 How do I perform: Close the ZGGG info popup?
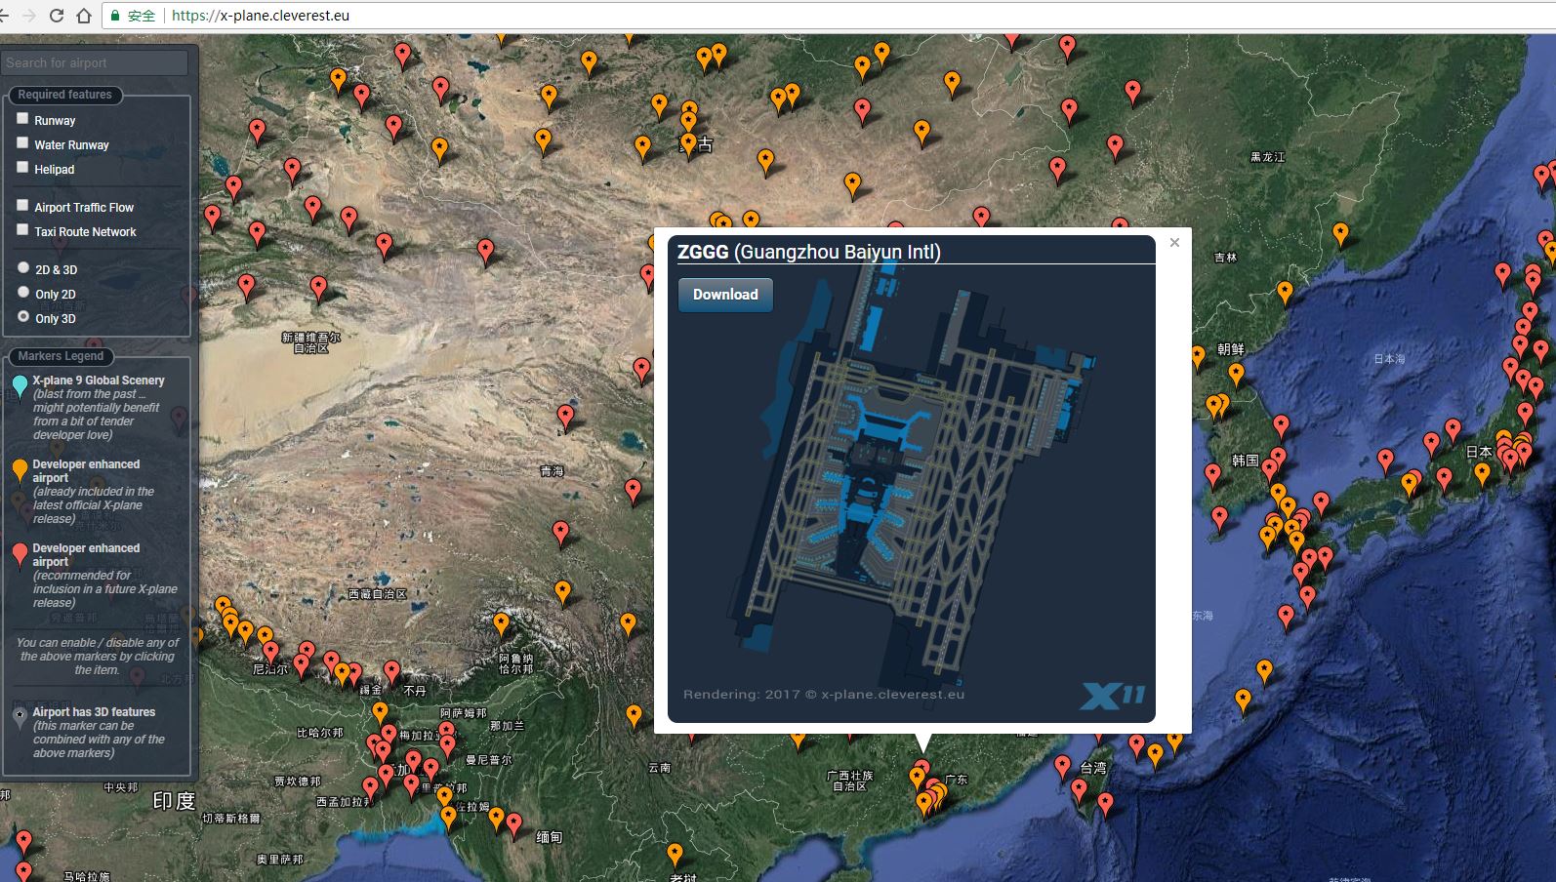(x=1174, y=243)
